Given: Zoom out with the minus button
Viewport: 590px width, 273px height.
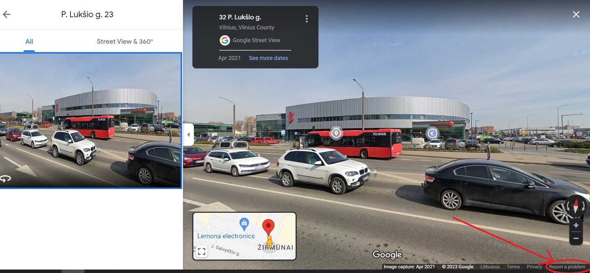Looking at the screenshot, I should click(x=576, y=238).
